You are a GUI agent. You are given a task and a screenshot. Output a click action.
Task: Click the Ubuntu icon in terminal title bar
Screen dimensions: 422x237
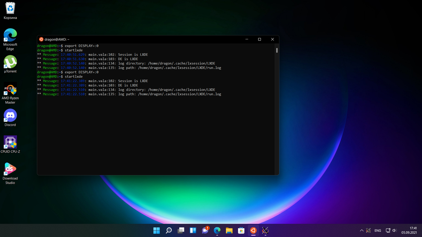tap(41, 39)
